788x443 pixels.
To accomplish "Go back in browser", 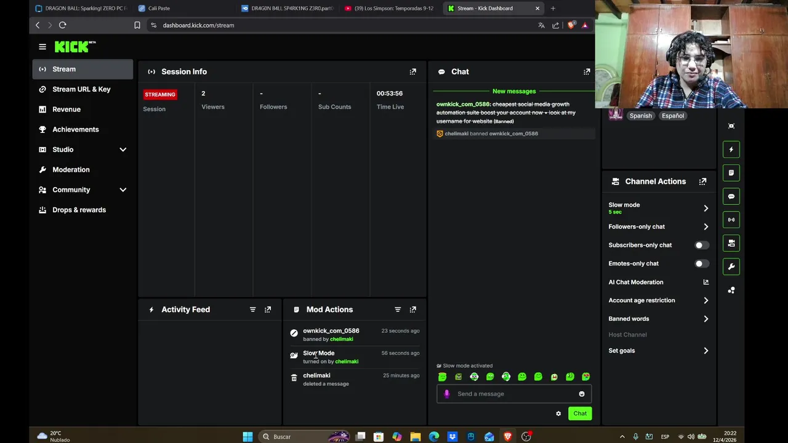I will (37, 25).
